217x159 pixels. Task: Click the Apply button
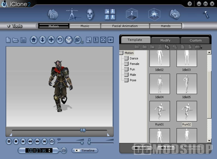142,148
